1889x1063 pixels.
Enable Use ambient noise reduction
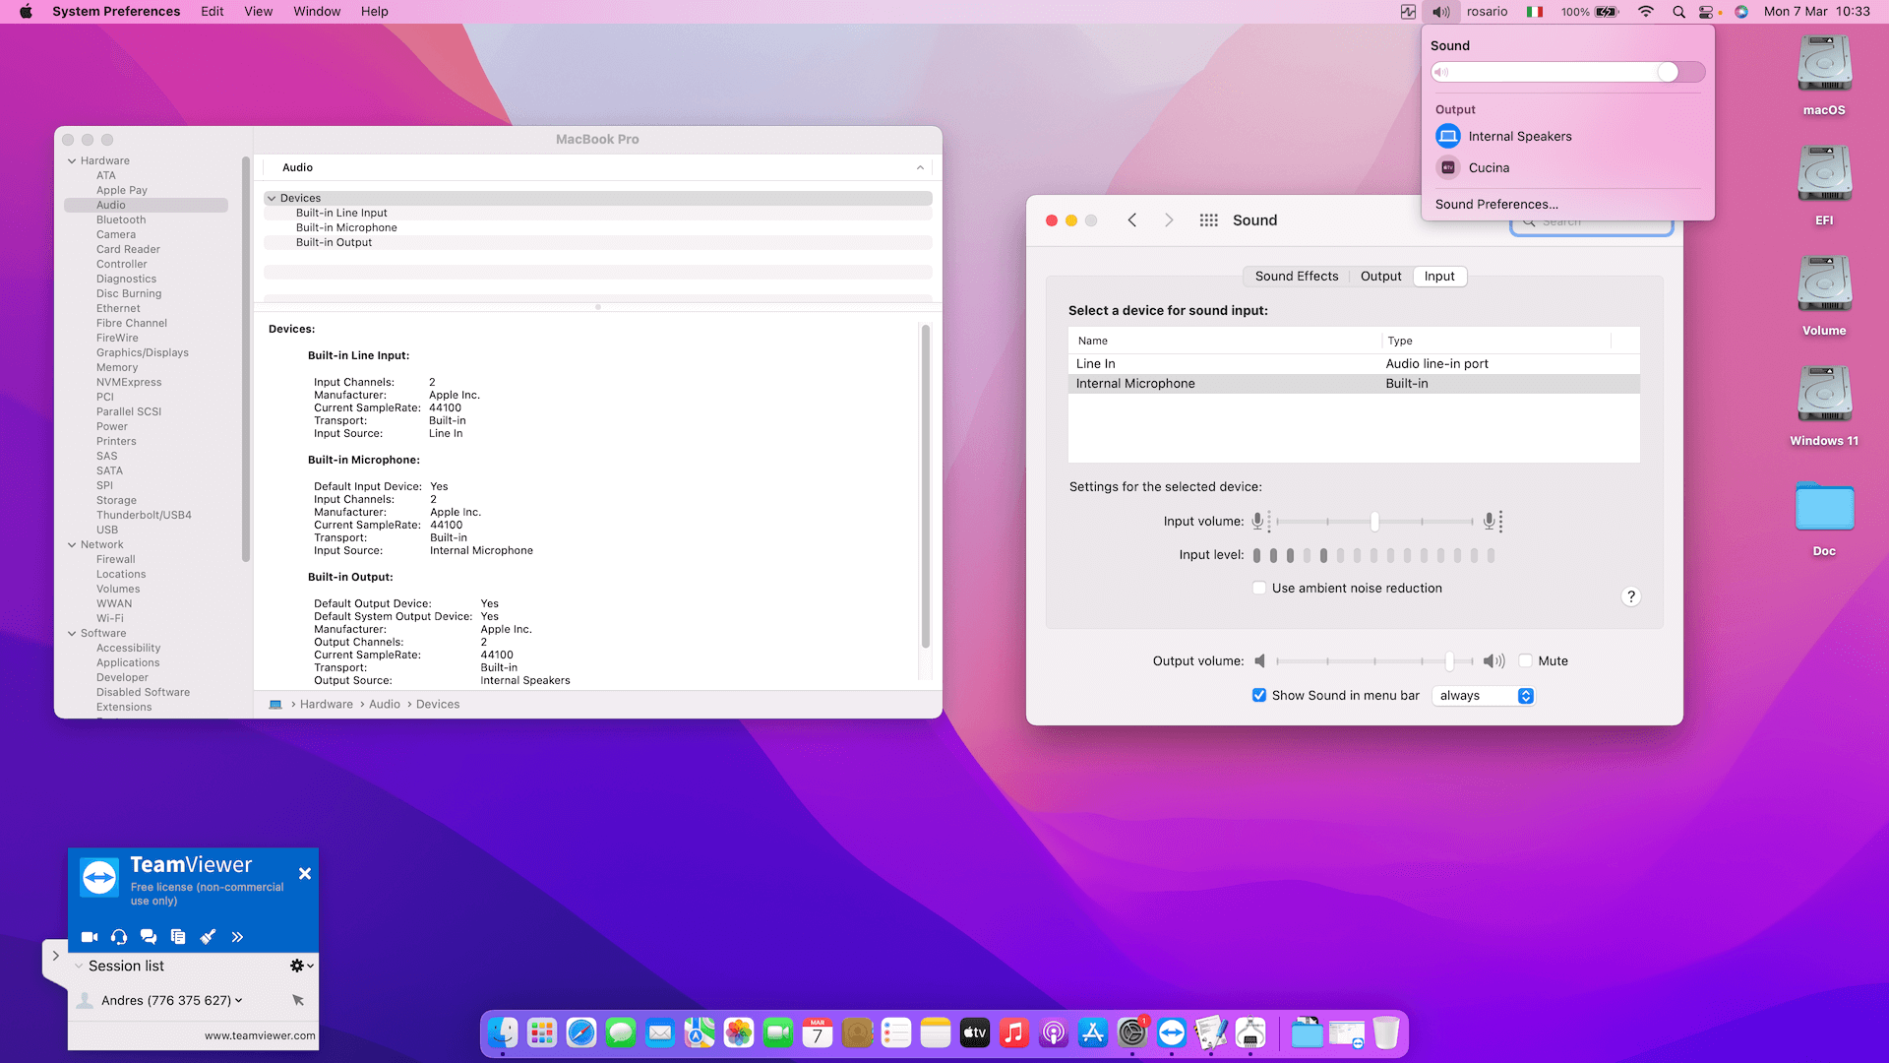click(1259, 589)
